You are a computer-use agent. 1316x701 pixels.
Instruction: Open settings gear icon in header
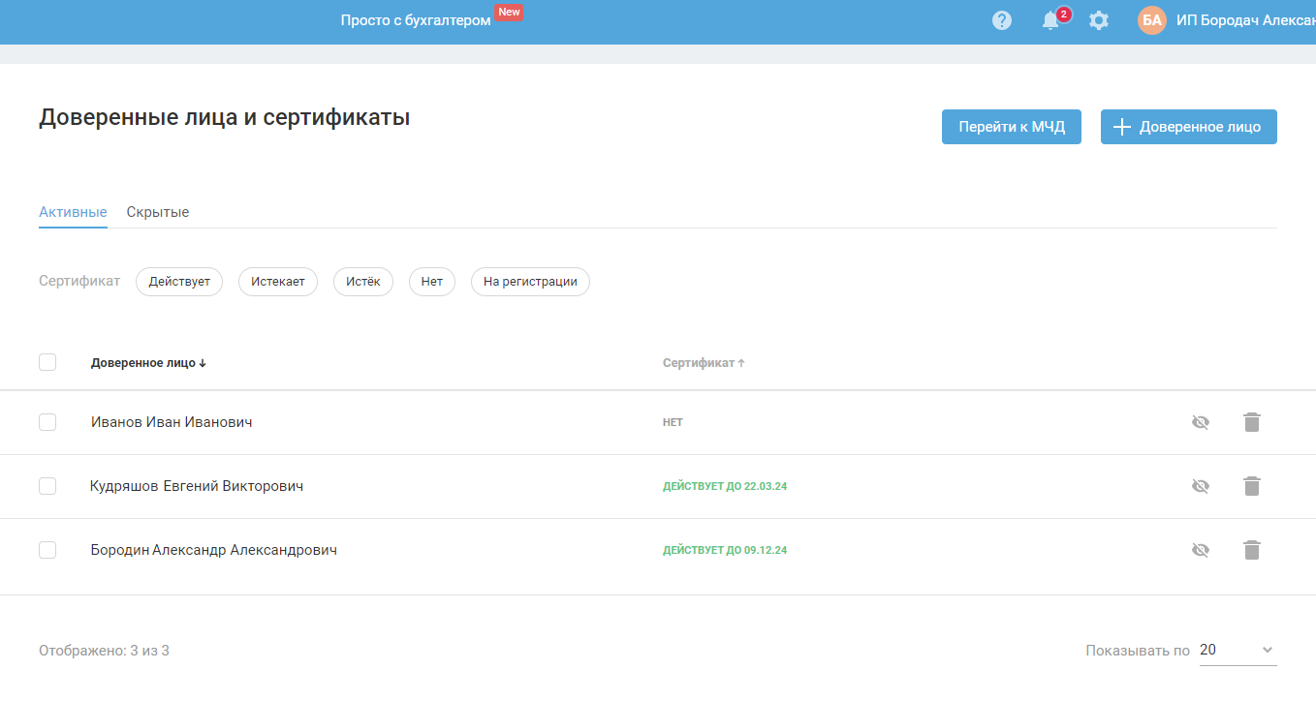(1098, 20)
